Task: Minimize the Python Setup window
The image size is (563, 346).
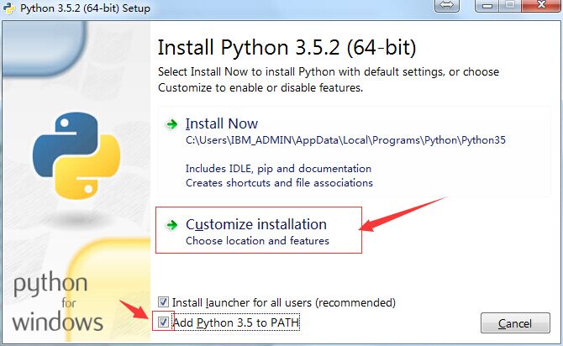Action: 487,5
